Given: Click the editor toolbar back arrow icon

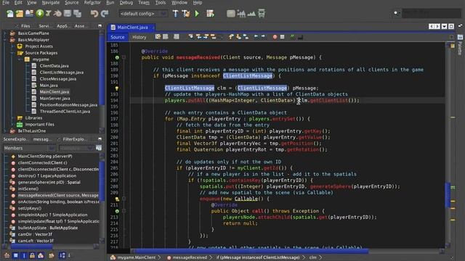Looking at the screenshot, I should 256,37.
